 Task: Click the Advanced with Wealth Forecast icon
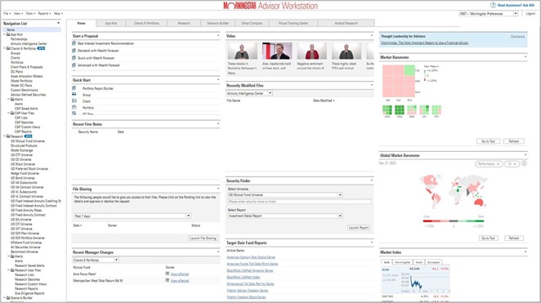(74, 65)
